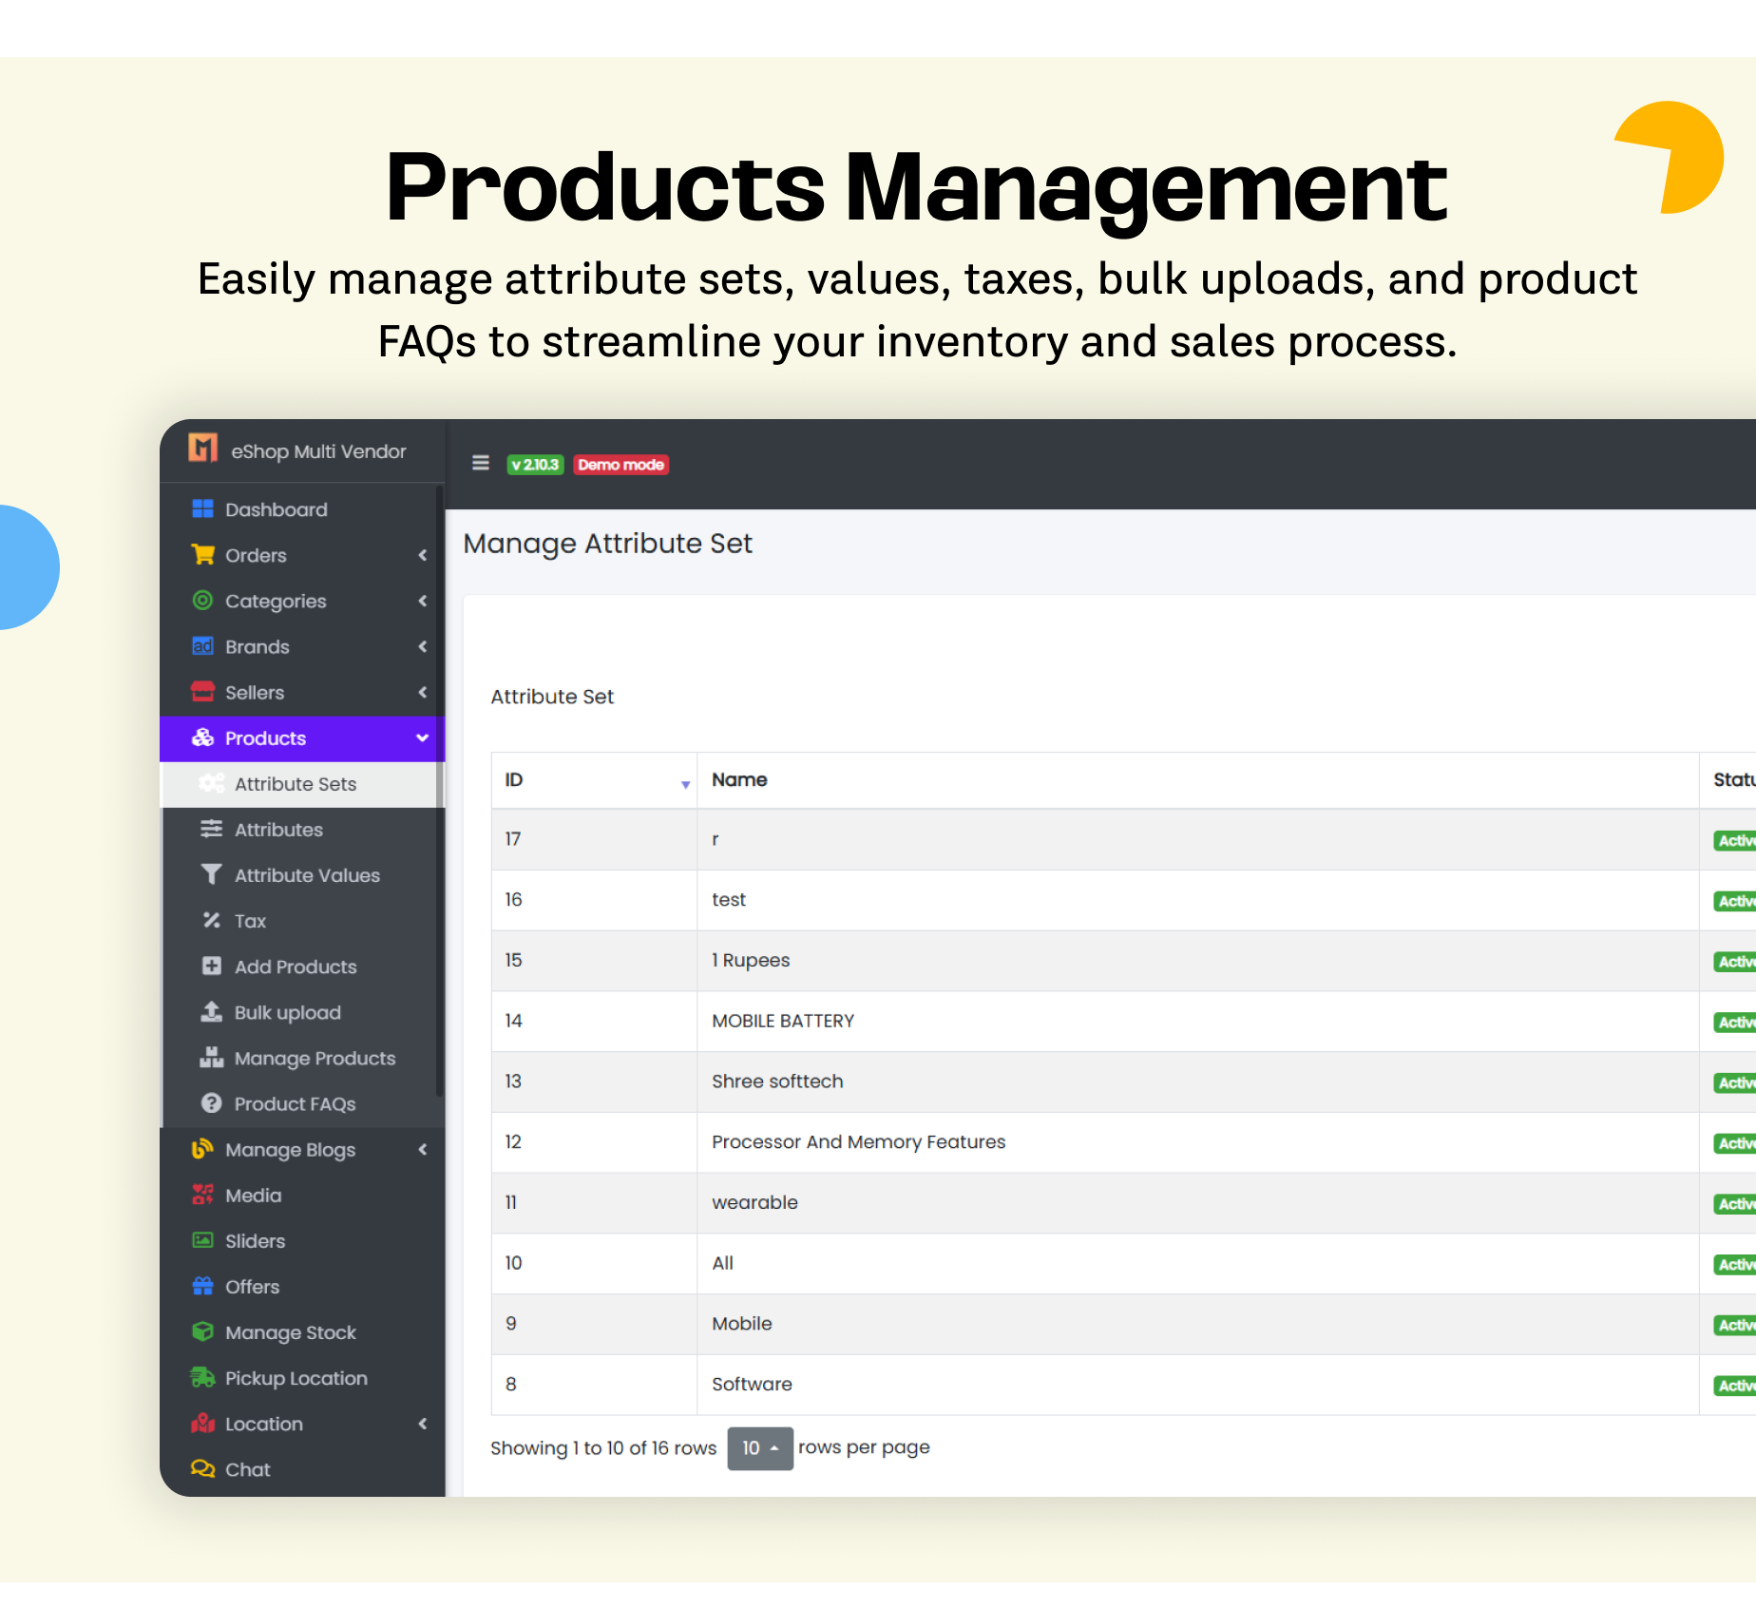Image resolution: width=1756 pixels, height=1608 pixels.
Task: Expand the Location submenu chevron
Action: (423, 1424)
